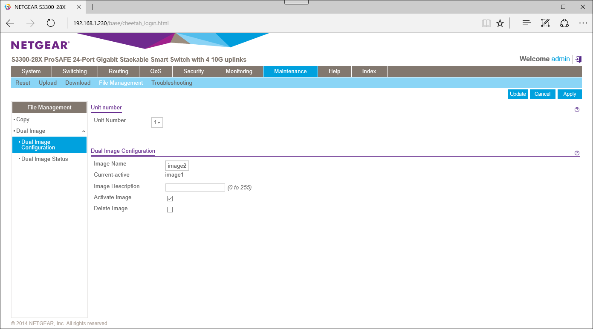Viewport: 593px width, 329px height.
Task: Click the Dual Image Configuration section heading
Action: point(123,151)
